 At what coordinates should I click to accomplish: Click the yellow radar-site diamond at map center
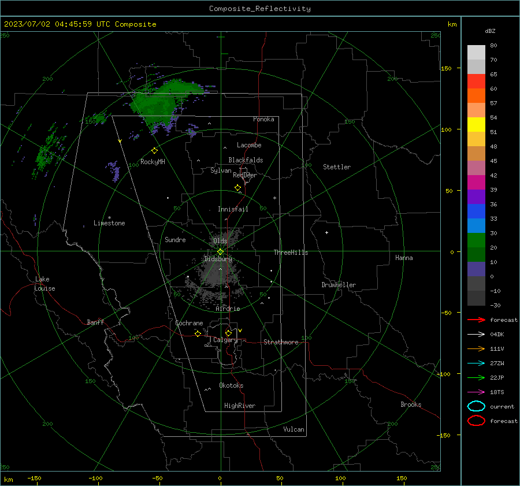221,251
